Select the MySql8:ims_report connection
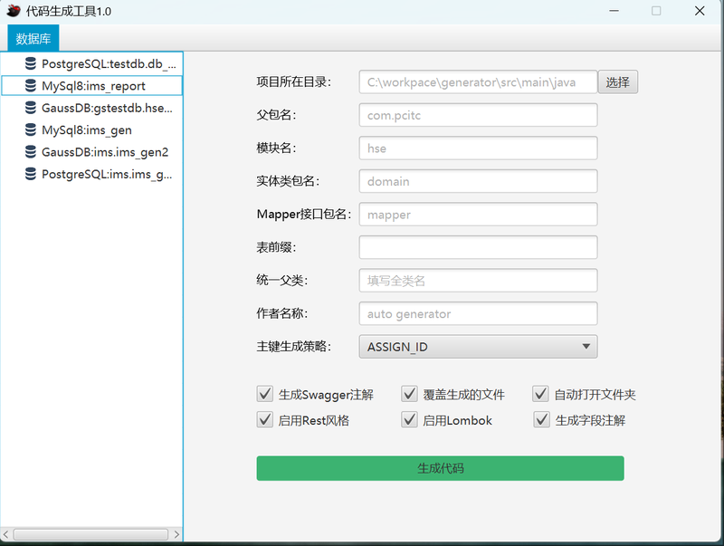The height and width of the screenshot is (546, 724). point(92,85)
